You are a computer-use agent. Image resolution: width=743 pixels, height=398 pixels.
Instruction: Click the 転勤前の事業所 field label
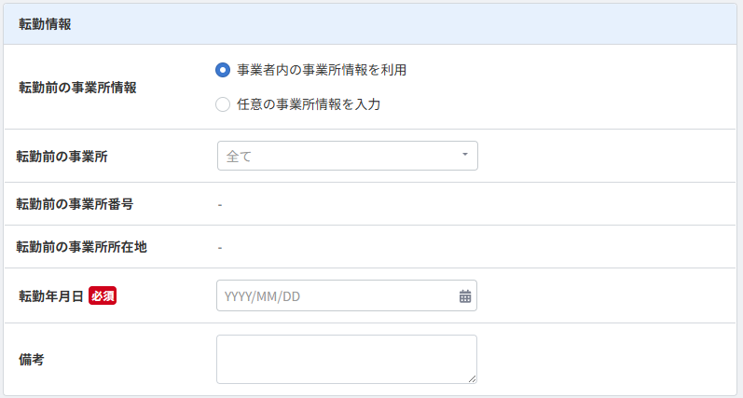(x=62, y=156)
